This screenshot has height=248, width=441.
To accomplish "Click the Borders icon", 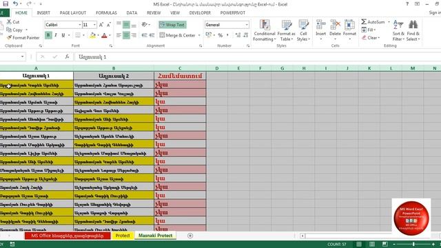I will pyautogui.click(x=78, y=35).
